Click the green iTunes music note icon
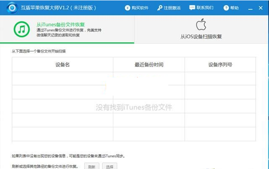This screenshot has height=169, width=269. (x=21, y=29)
